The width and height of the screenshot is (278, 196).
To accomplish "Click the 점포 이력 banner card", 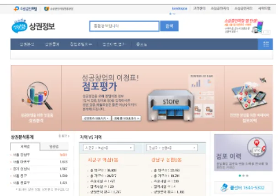I will point(243,152).
